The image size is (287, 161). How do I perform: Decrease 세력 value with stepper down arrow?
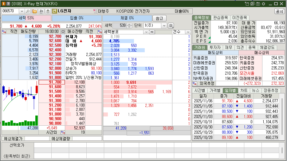(x=129, y=27)
